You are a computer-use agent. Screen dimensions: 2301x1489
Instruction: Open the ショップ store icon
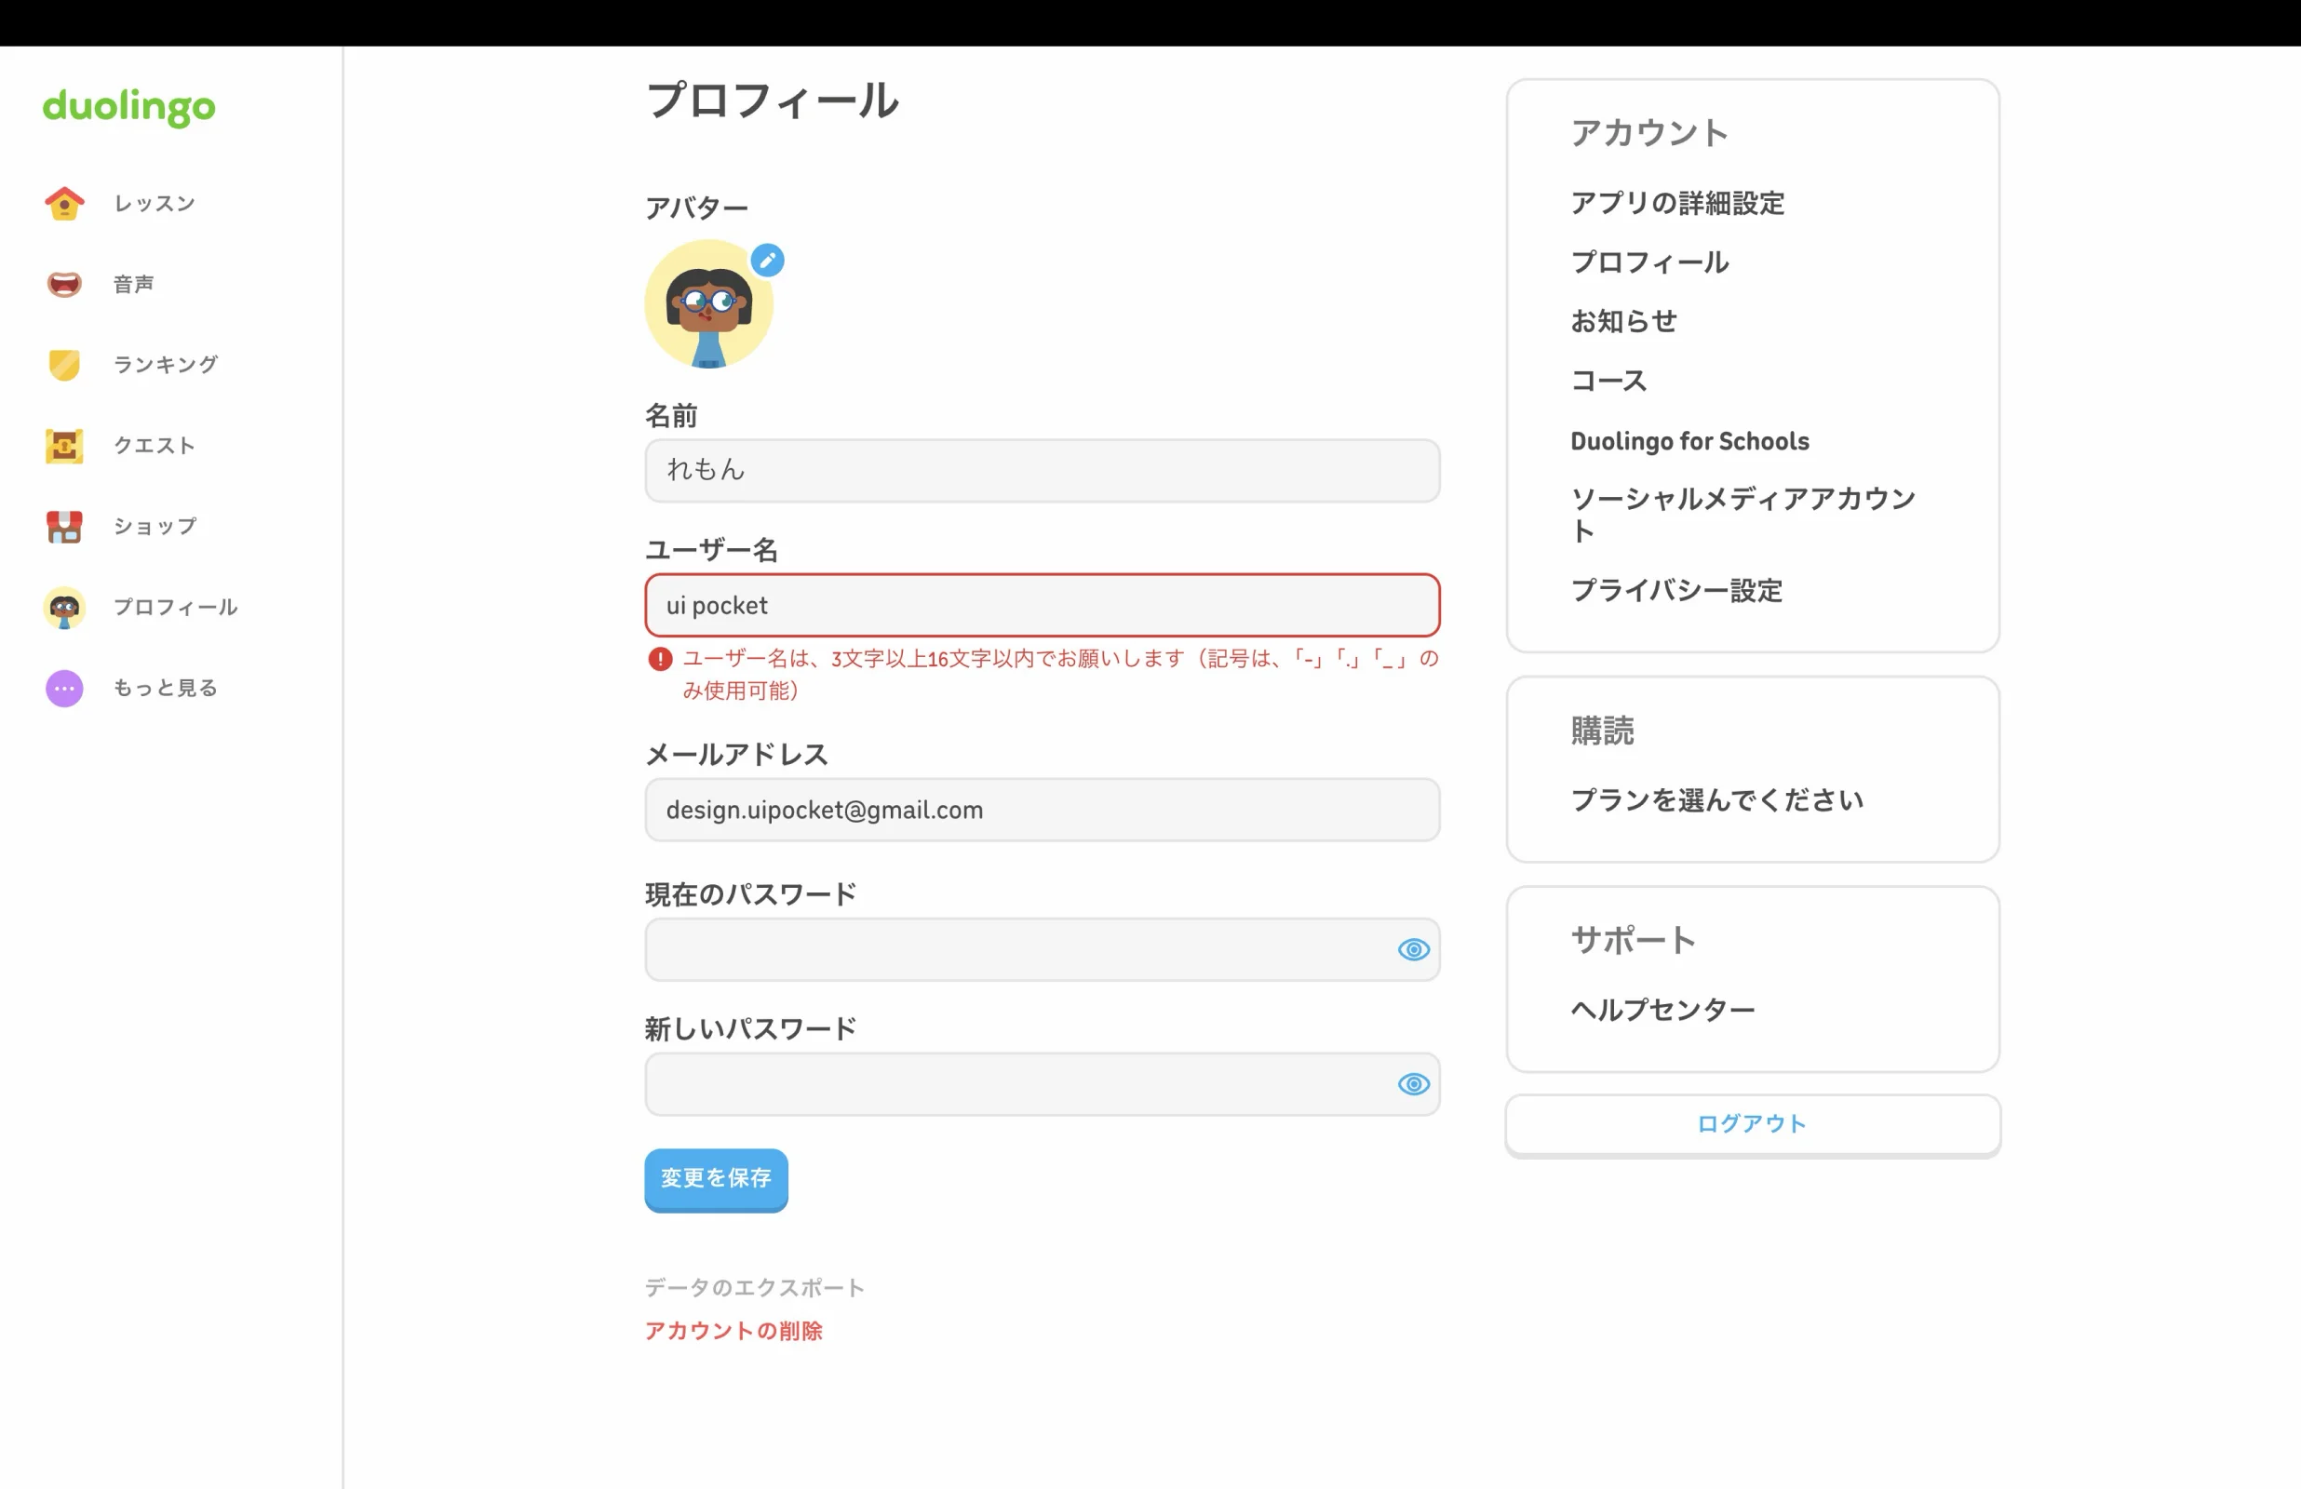tap(65, 527)
